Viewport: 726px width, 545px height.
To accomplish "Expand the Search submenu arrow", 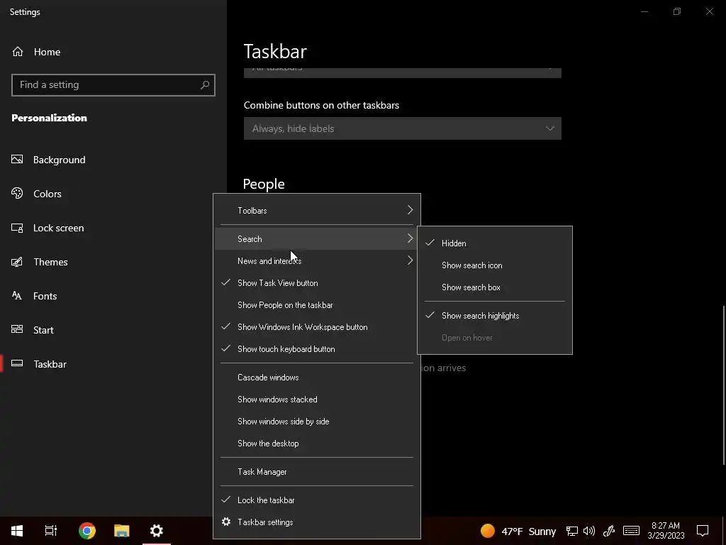I will pyautogui.click(x=410, y=238).
